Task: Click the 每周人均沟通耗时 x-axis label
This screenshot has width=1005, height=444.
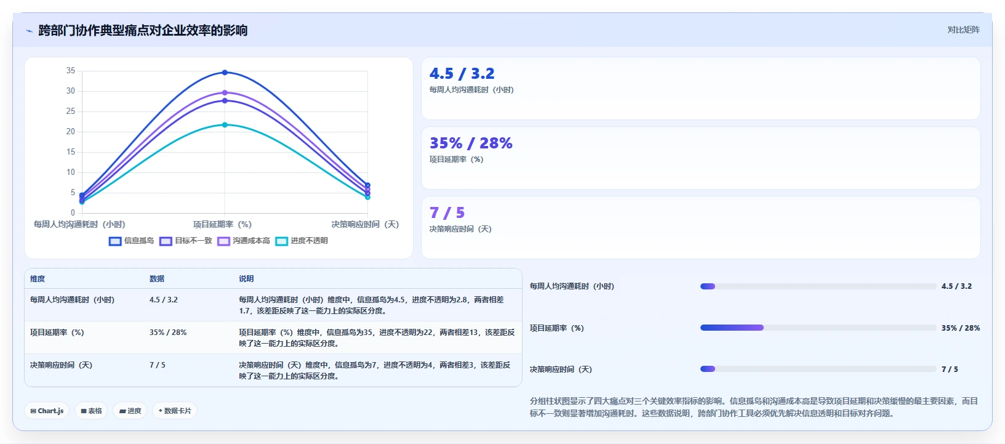Action: (x=79, y=225)
